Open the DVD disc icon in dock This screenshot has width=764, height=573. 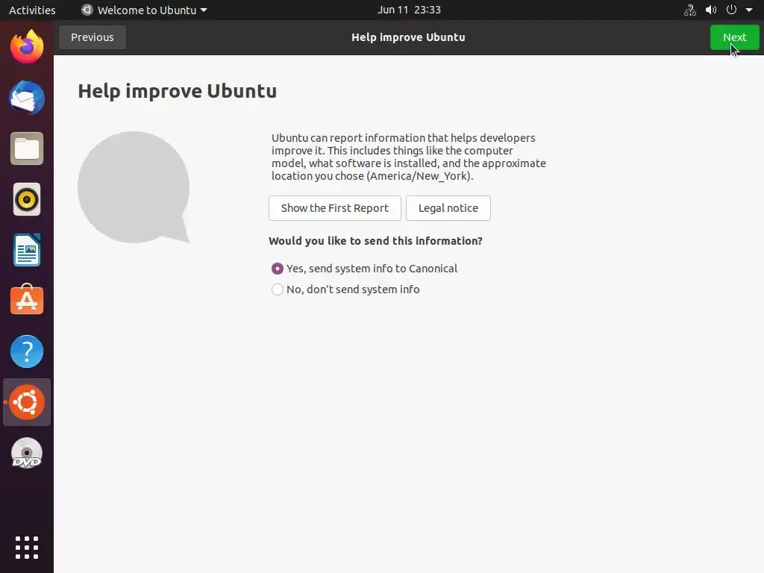[x=27, y=453]
